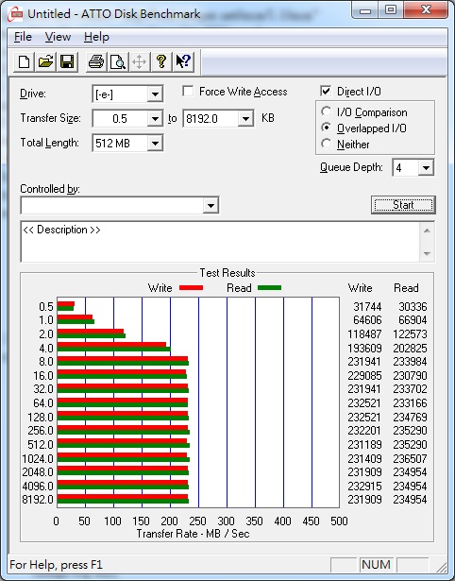Enable Force Write Access checkbox

tap(188, 91)
